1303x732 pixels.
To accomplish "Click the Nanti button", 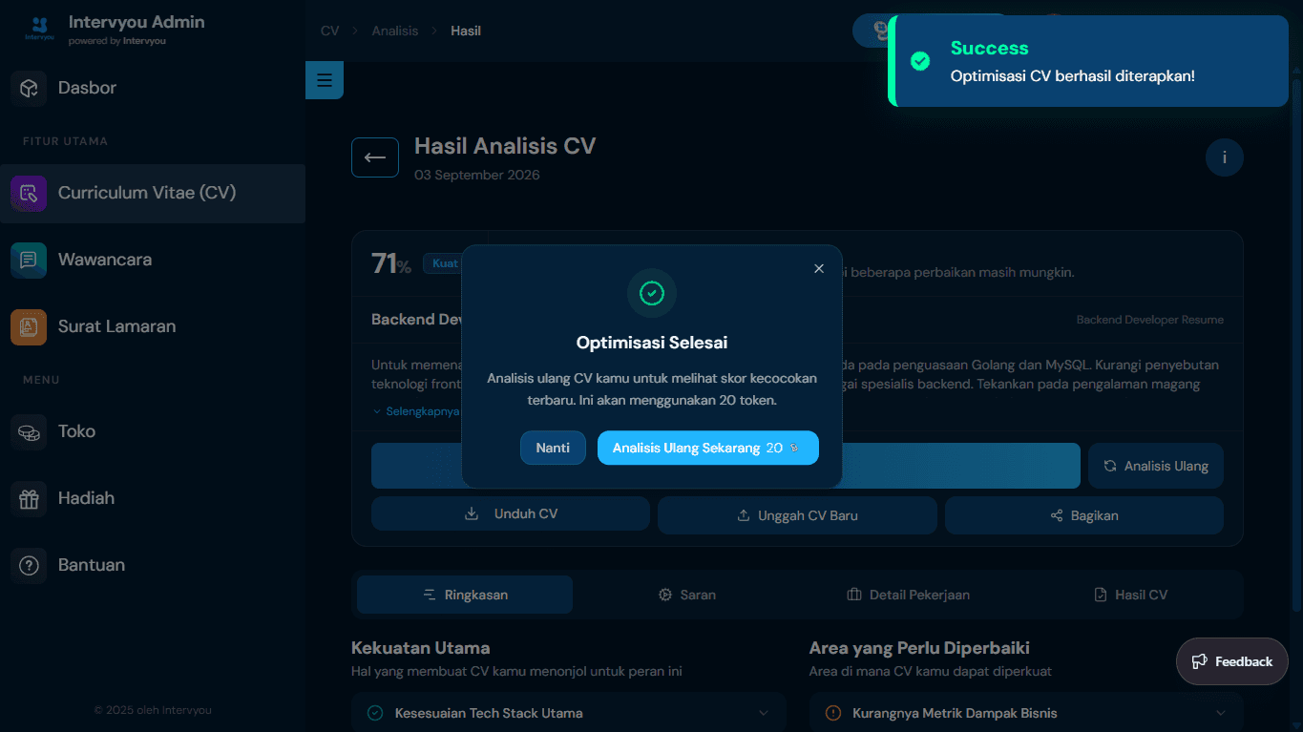I will (553, 448).
